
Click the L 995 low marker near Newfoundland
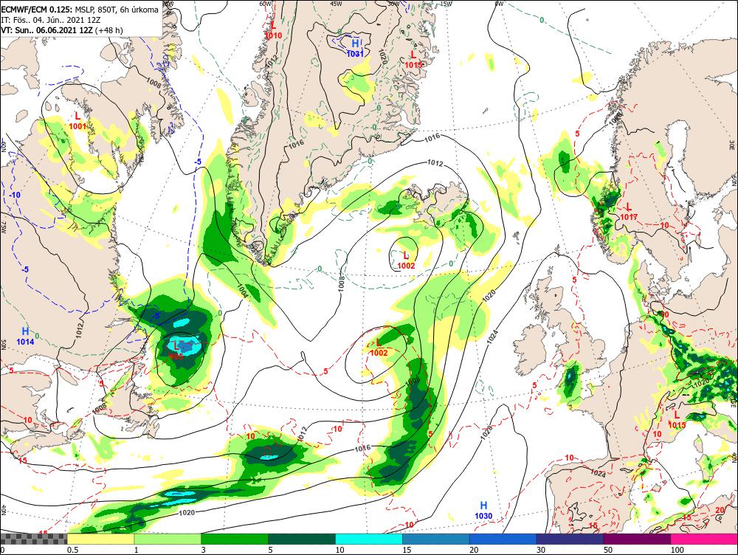[x=176, y=351]
